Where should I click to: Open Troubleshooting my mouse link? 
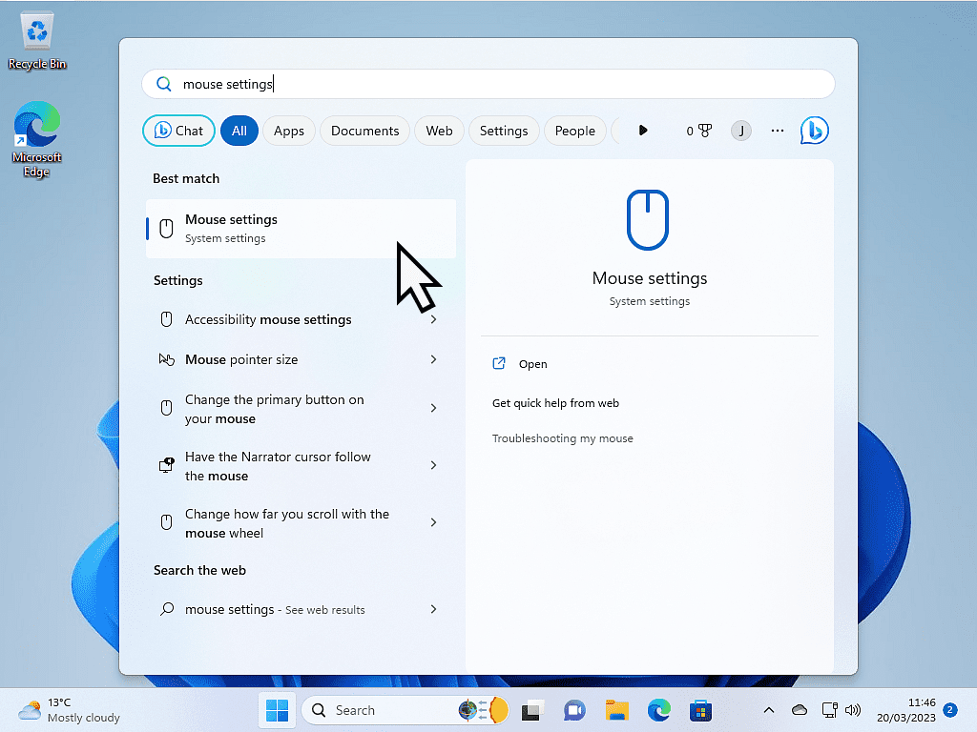(x=562, y=438)
